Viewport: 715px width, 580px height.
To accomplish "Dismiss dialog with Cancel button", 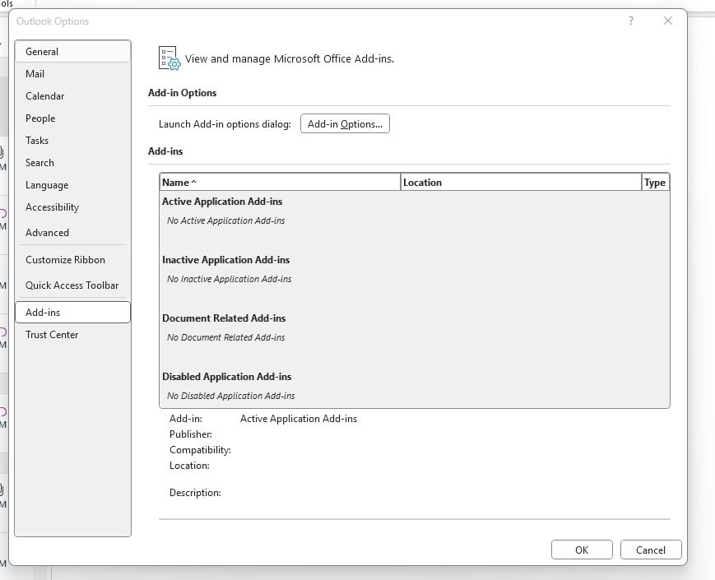I will 651,550.
